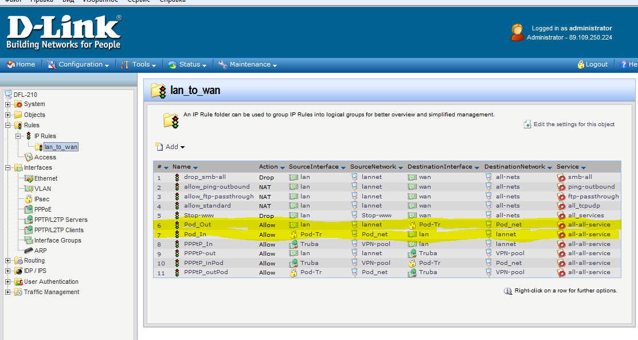The height and width of the screenshot is (340, 638).
Task: Click the PPPoE icon in tree
Action: point(29,209)
